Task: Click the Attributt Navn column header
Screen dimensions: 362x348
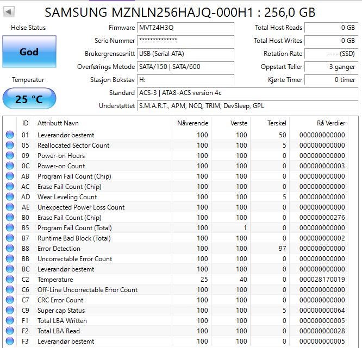Action: [x=103, y=123]
